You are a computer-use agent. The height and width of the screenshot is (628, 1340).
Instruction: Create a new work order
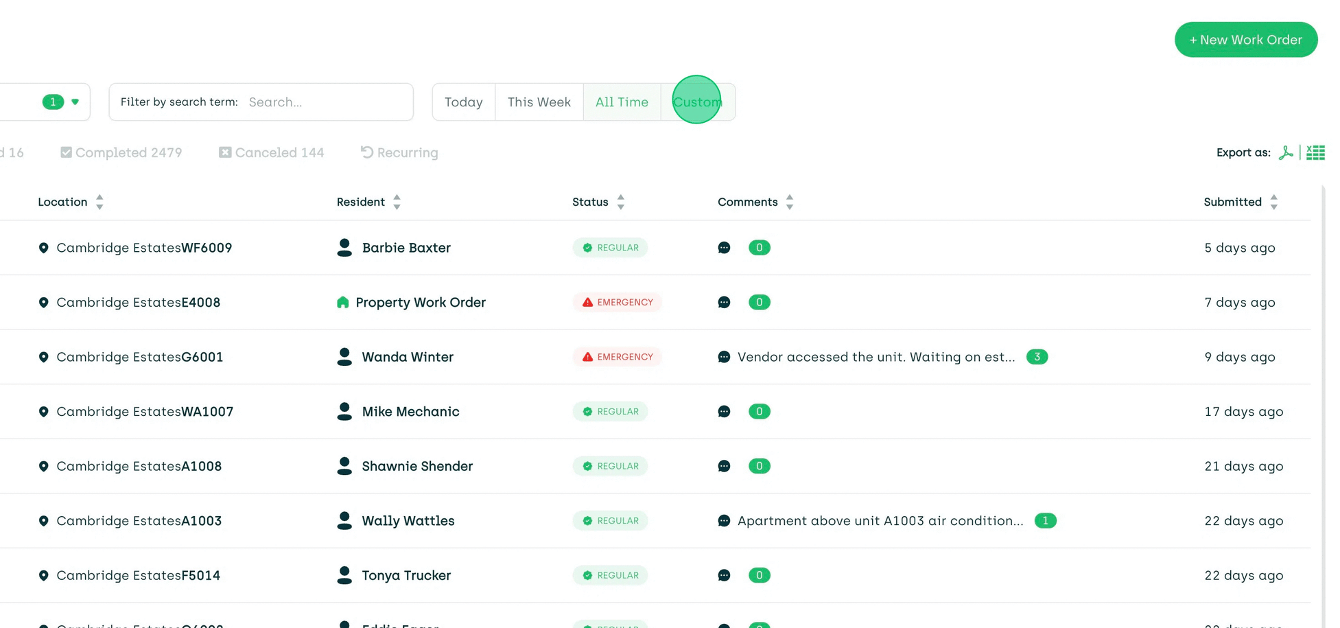[x=1245, y=39]
